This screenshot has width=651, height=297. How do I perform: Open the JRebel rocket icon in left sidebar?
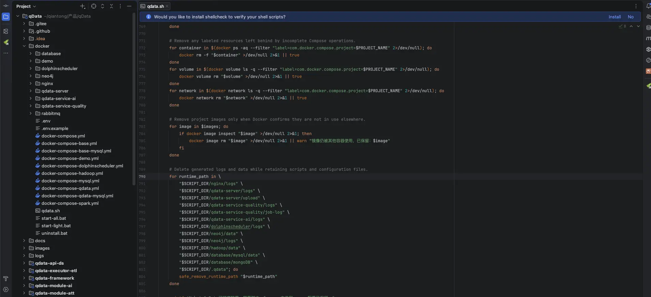[6, 42]
